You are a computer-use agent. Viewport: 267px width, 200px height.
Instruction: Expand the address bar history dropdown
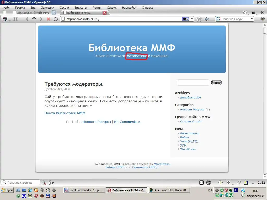(x=192, y=19)
